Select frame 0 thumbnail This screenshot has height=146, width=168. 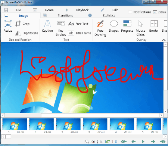15,124
